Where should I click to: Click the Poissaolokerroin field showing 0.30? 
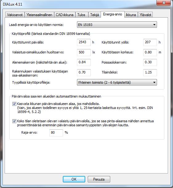[x=150, y=62]
